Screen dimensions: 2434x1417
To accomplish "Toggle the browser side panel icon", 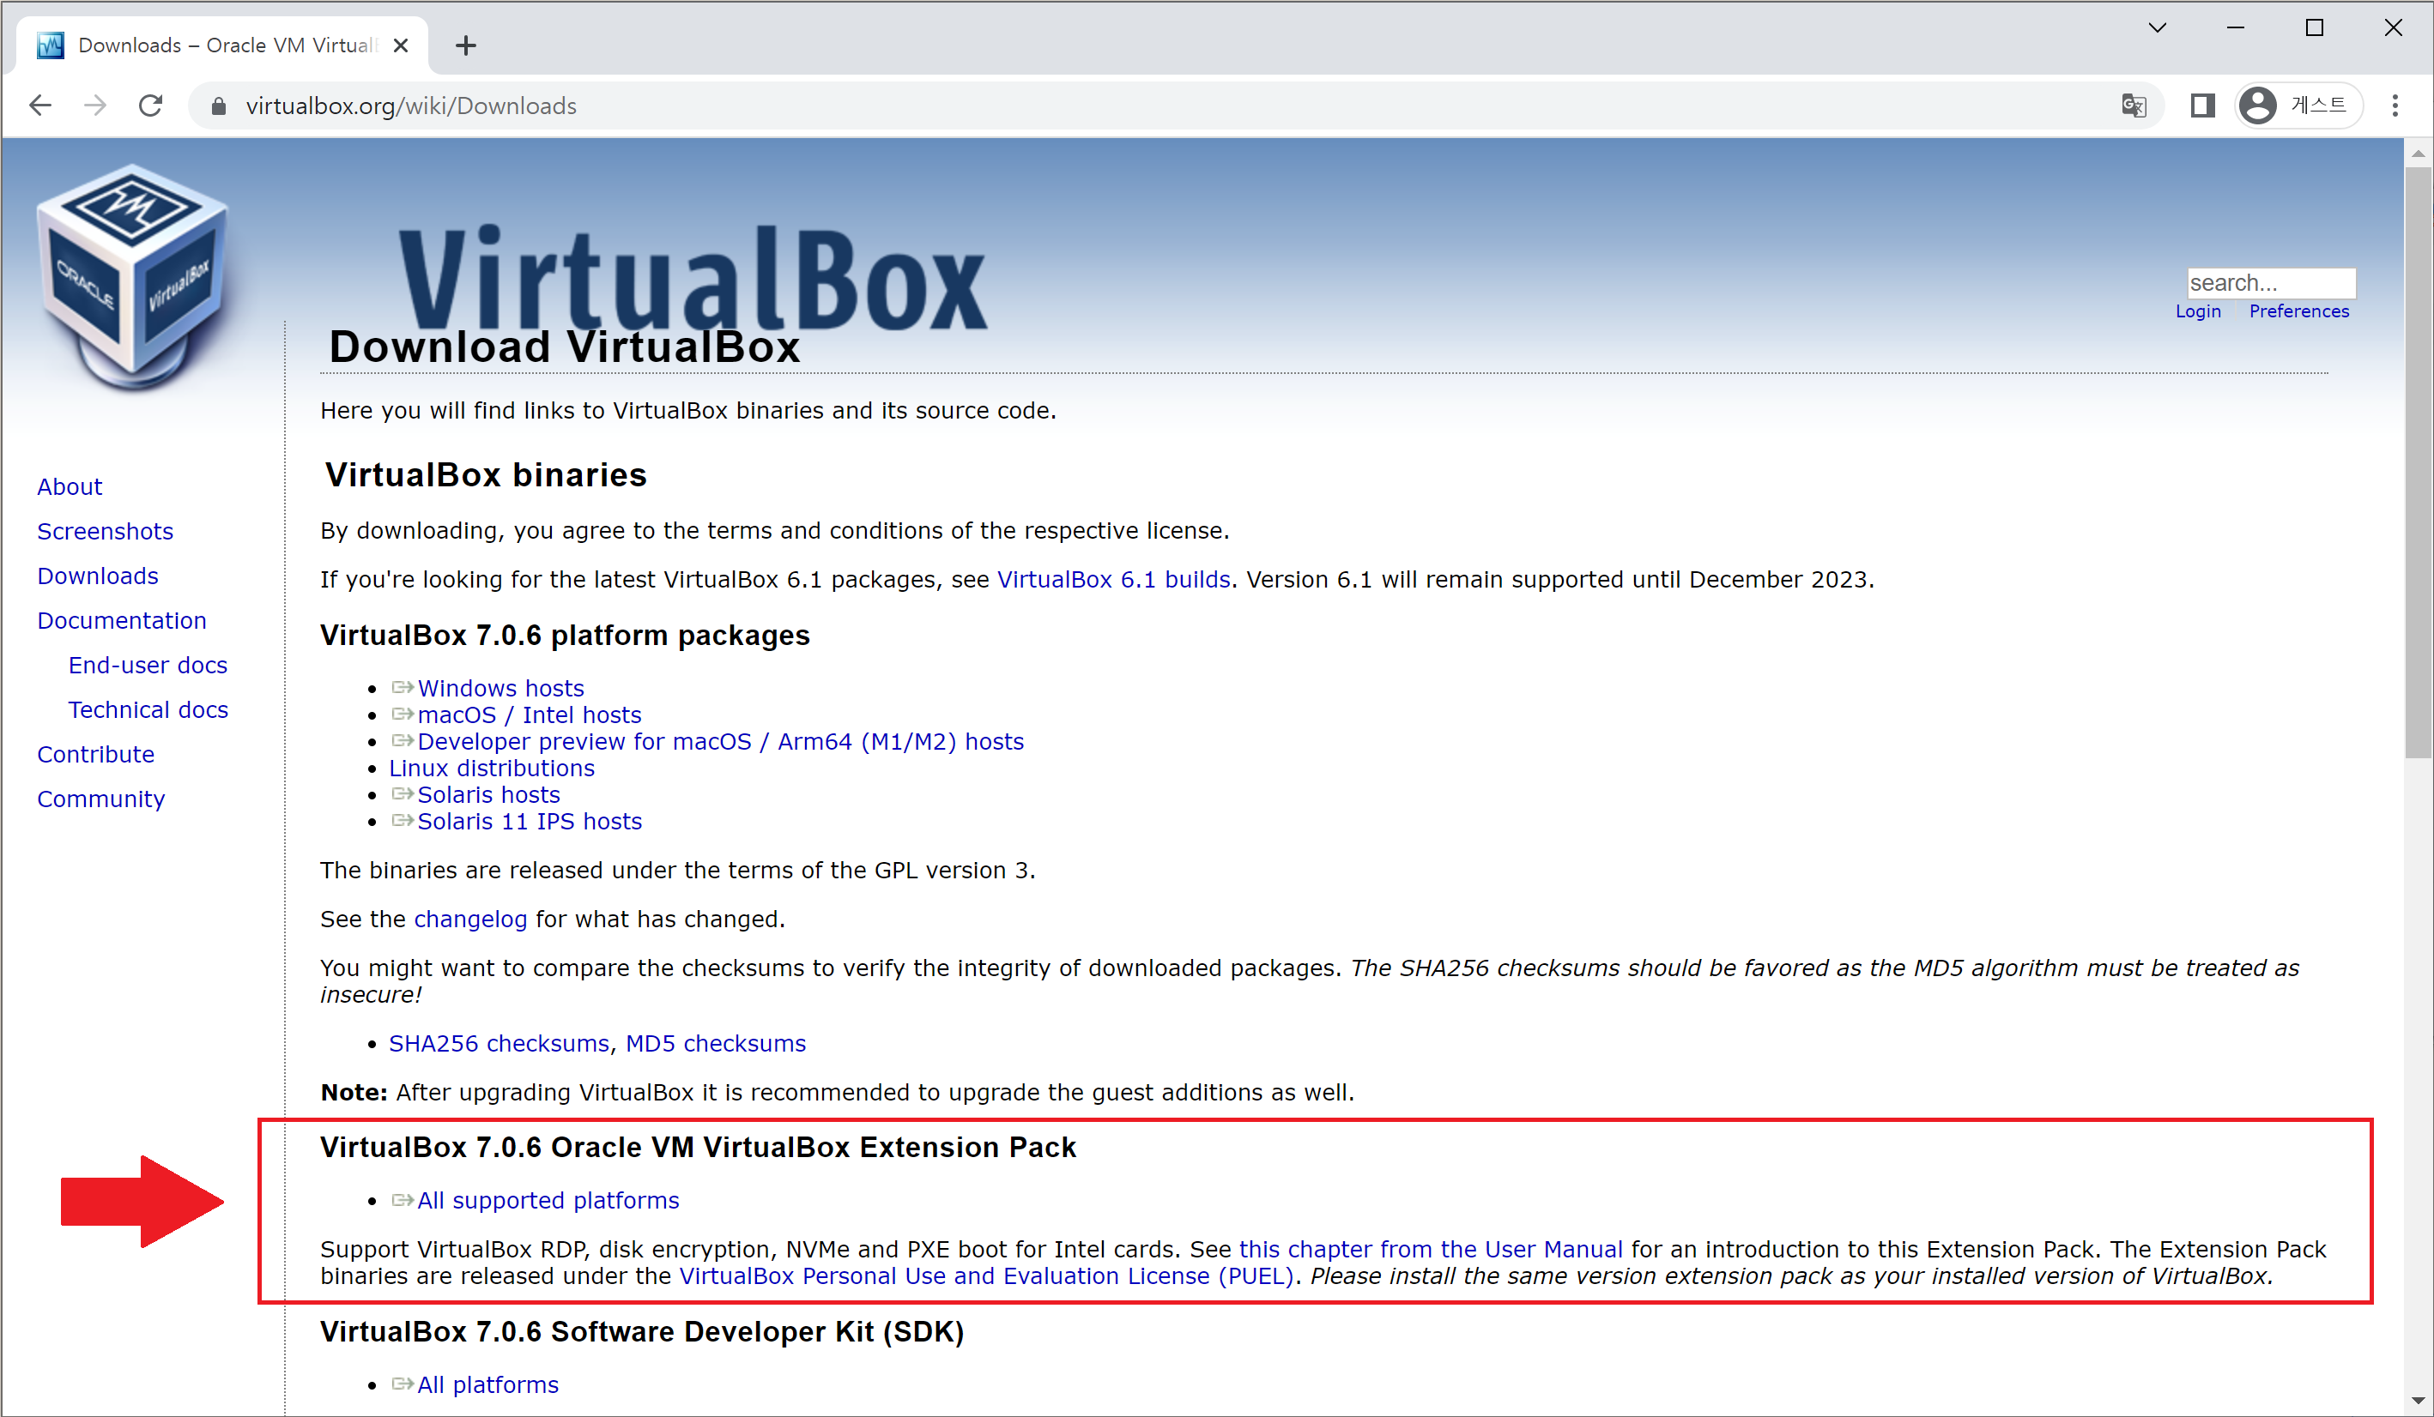I will 2202,106.
